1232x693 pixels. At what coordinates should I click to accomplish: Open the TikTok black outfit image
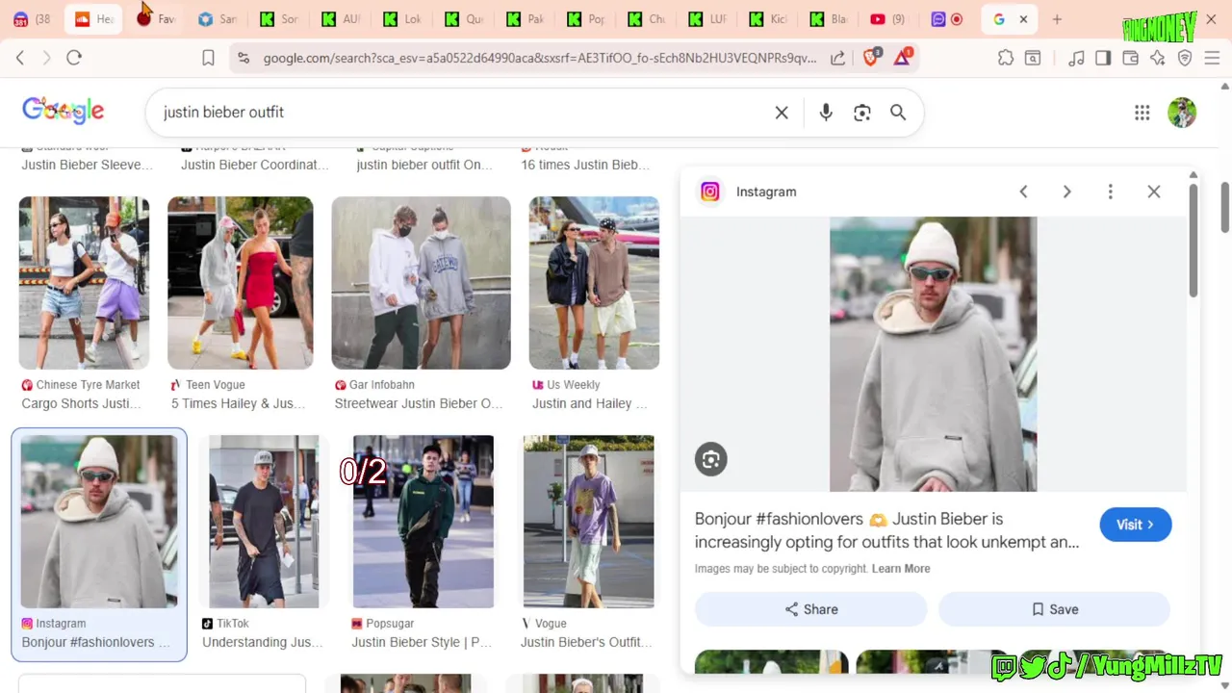click(264, 522)
